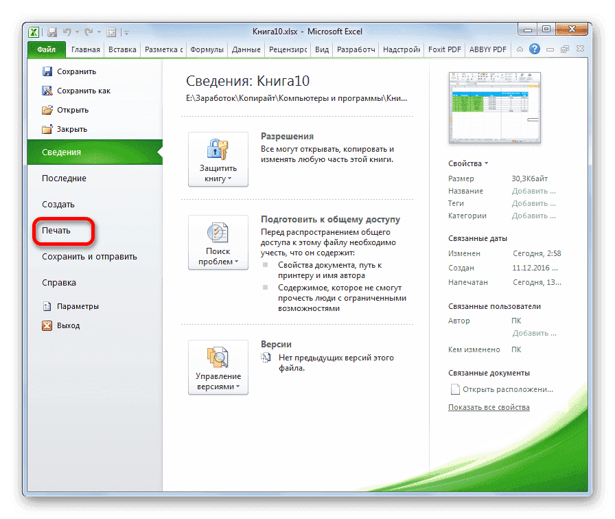This screenshot has width=615, height=519.
Task: Click the Показать все свойства link
Action: (x=490, y=406)
